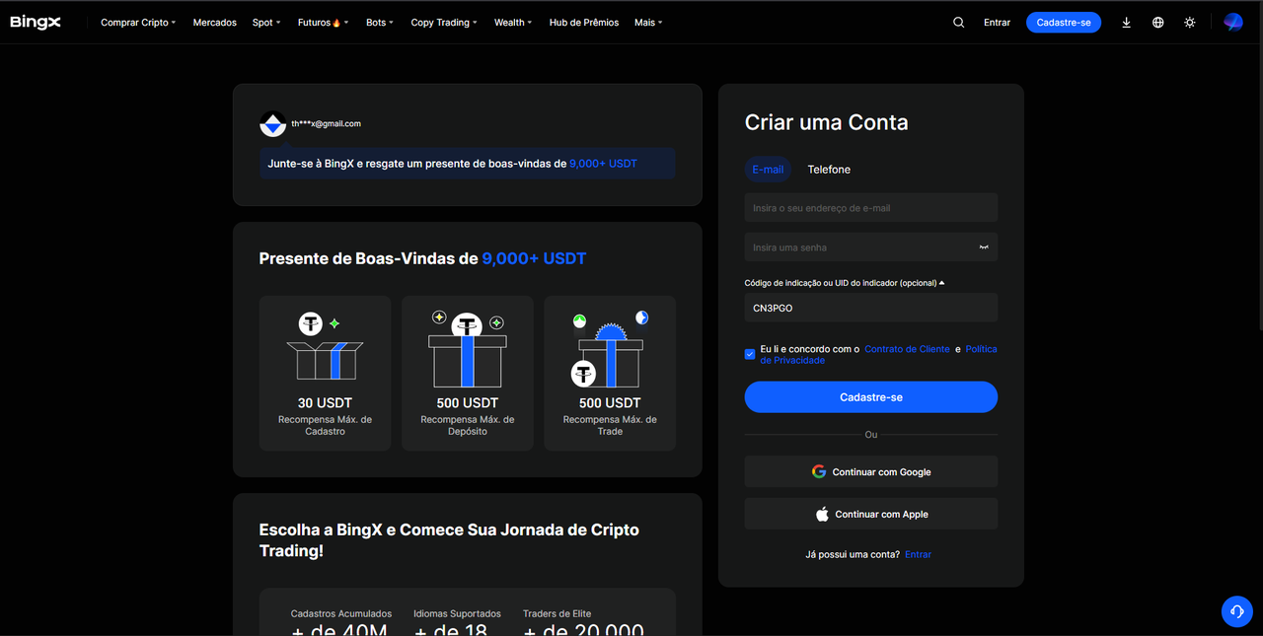Open the Contrato de Cliente link
This screenshot has height=636, width=1263.
(907, 349)
